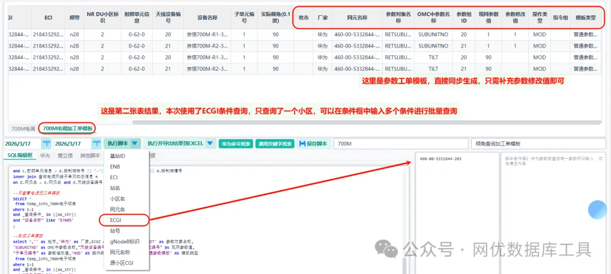611x274 pixels.
Task: Switch to the 700M电调 result tab
Action: coord(23,129)
